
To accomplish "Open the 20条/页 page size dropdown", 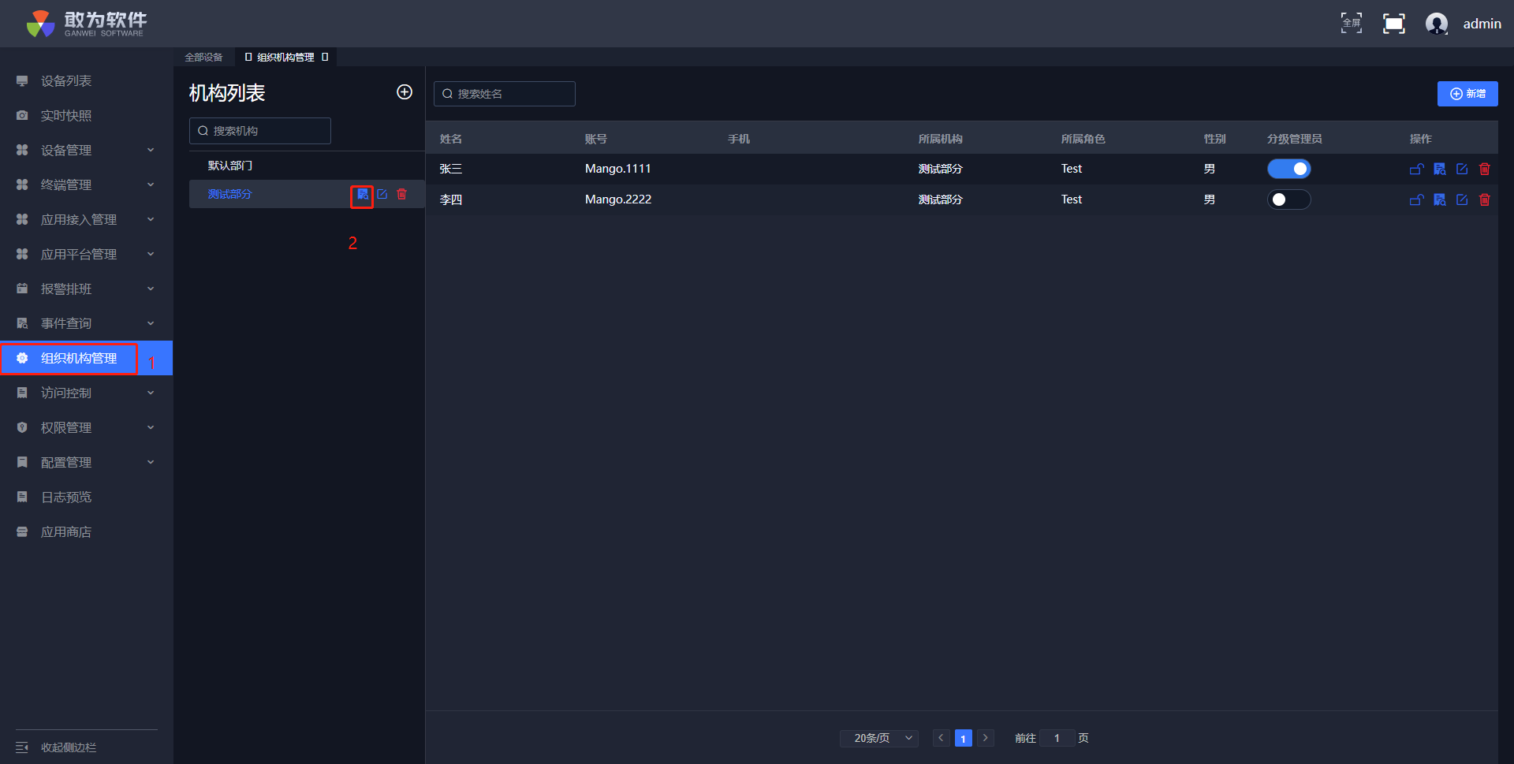I will (879, 738).
